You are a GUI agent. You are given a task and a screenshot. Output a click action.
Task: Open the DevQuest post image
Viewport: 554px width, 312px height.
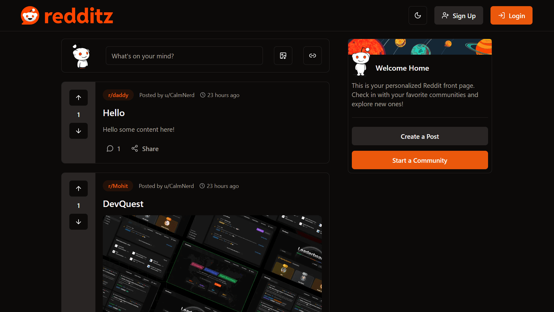(x=212, y=263)
